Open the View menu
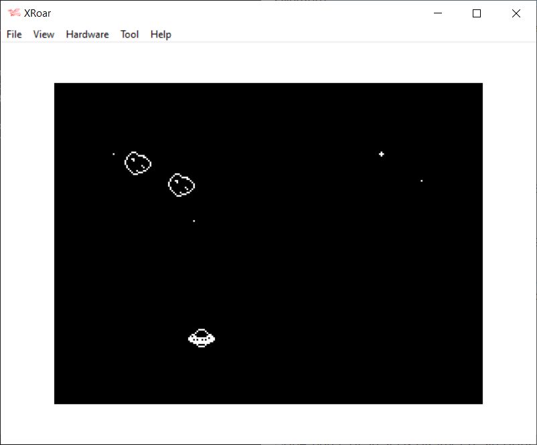 44,34
